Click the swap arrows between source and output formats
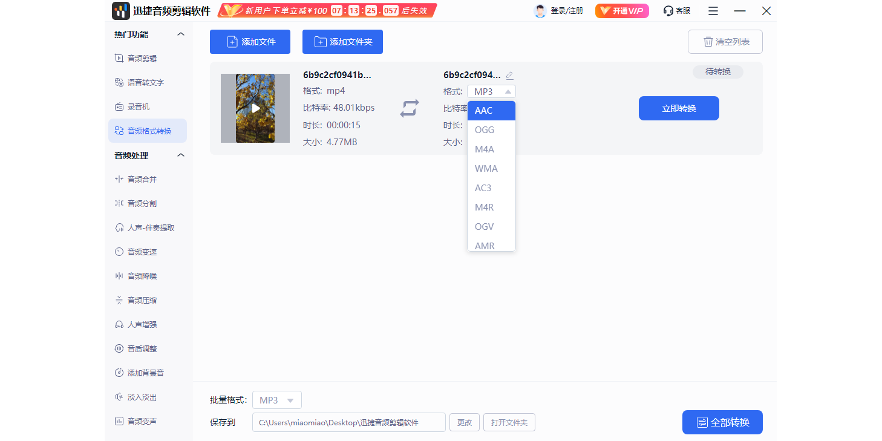Viewport: 882px width, 441px height. tap(410, 108)
